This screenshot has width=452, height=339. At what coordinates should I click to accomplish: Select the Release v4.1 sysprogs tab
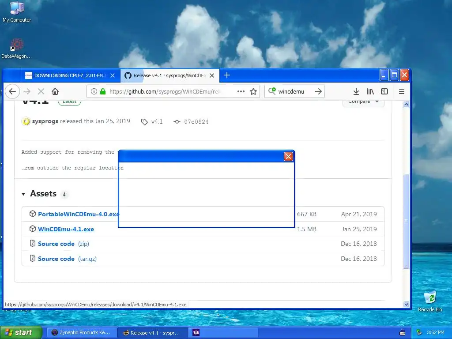[x=170, y=75]
